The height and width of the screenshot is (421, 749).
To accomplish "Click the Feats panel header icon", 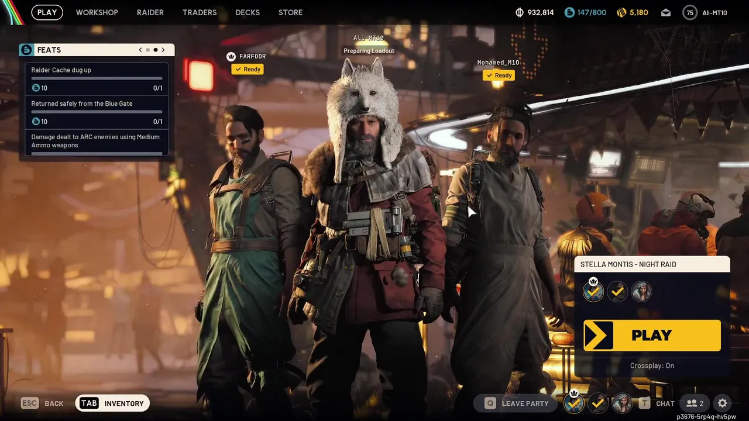I will 26,50.
